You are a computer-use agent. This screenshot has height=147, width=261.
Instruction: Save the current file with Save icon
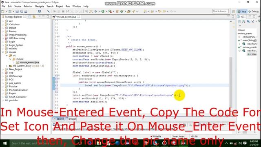[17, 11]
